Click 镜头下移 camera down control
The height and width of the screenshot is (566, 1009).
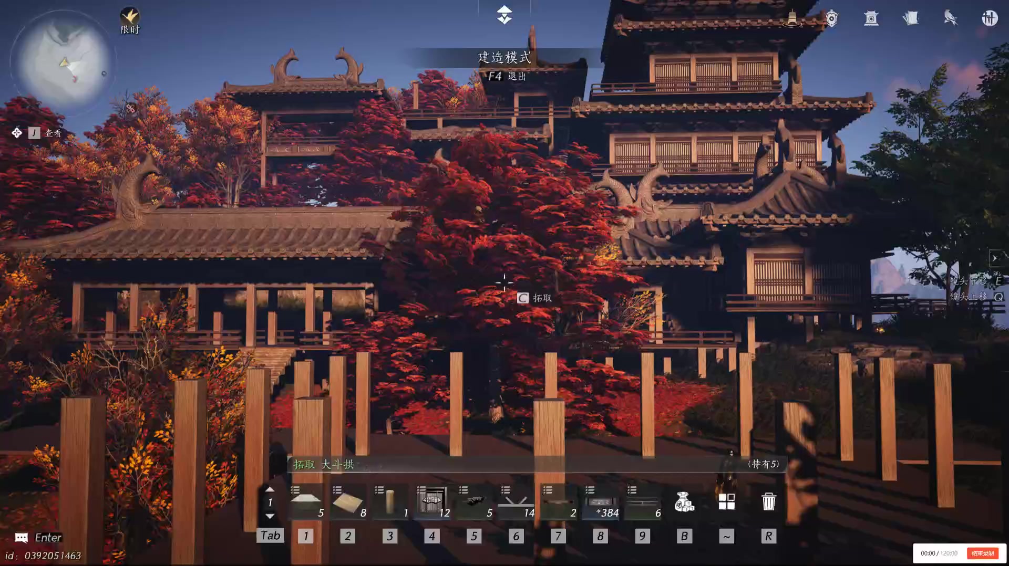[976, 281]
